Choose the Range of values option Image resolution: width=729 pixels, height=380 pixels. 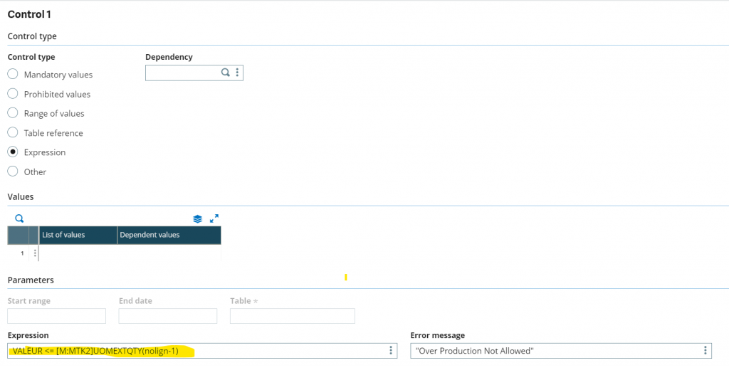(x=13, y=113)
